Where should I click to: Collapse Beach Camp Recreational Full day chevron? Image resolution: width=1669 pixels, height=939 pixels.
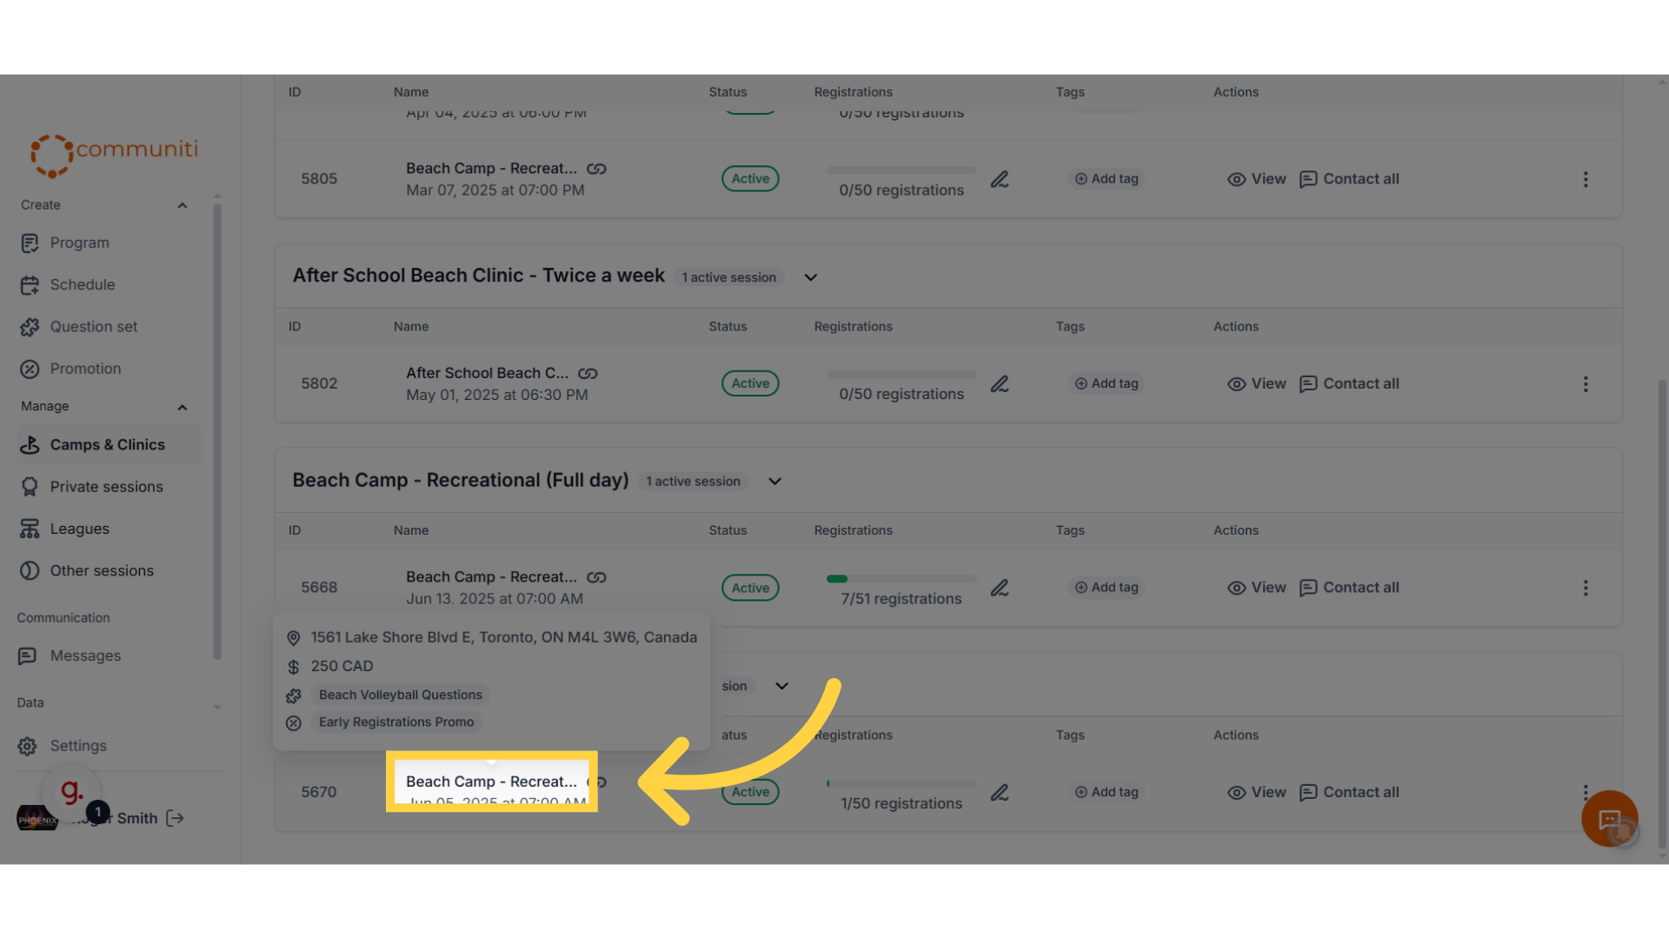pyautogui.click(x=775, y=482)
